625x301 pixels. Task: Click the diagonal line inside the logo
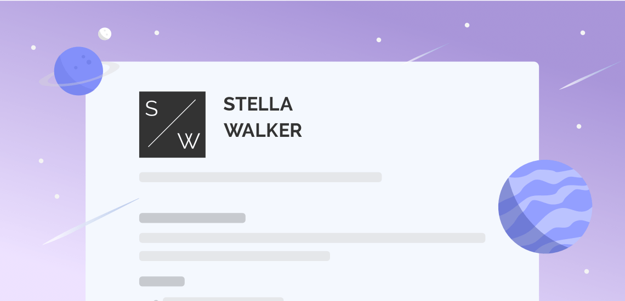(x=172, y=123)
